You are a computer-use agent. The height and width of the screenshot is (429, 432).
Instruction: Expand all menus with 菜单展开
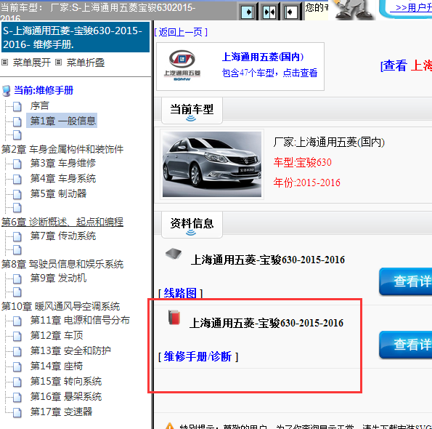32,63
